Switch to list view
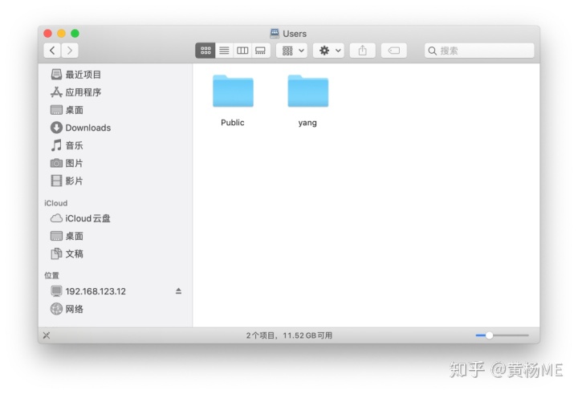 pos(224,51)
